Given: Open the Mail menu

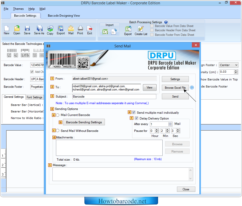Looking at the screenshot, I should tap(42, 9).
